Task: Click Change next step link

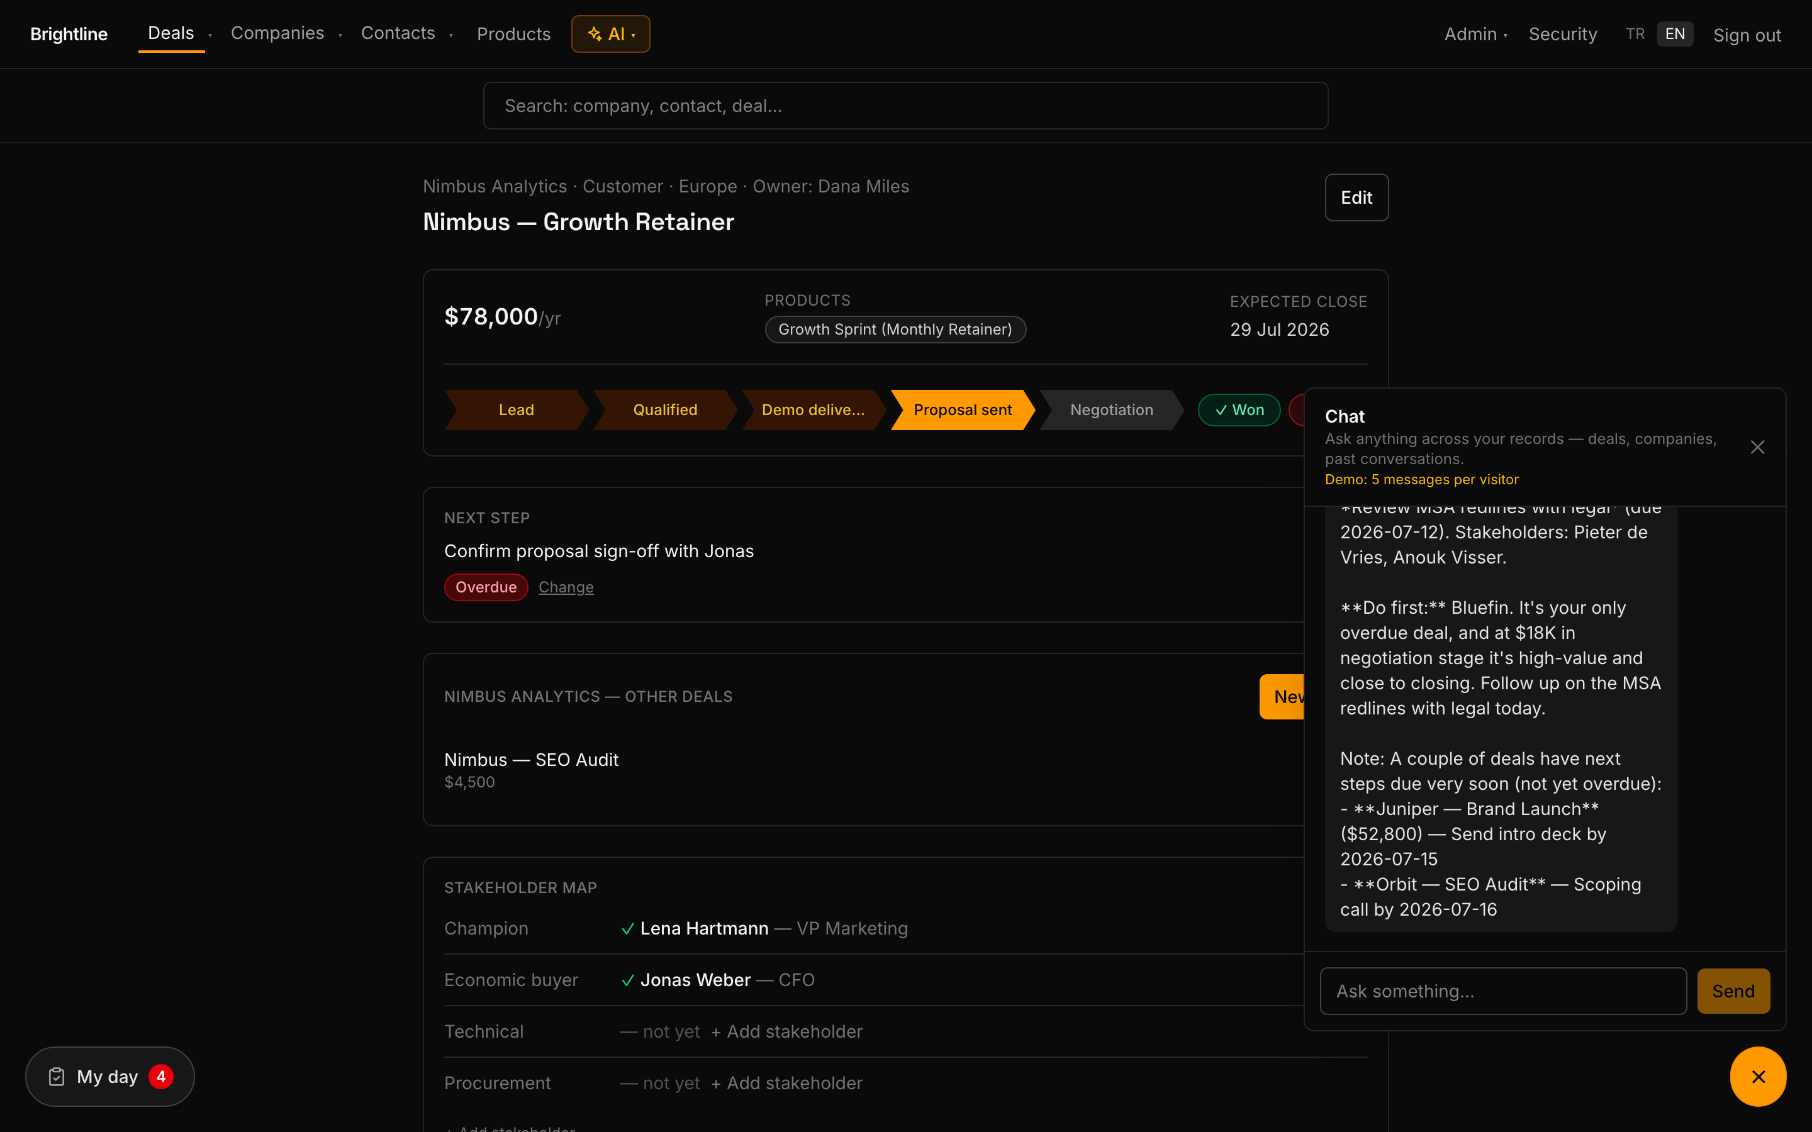Action: coord(566,587)
